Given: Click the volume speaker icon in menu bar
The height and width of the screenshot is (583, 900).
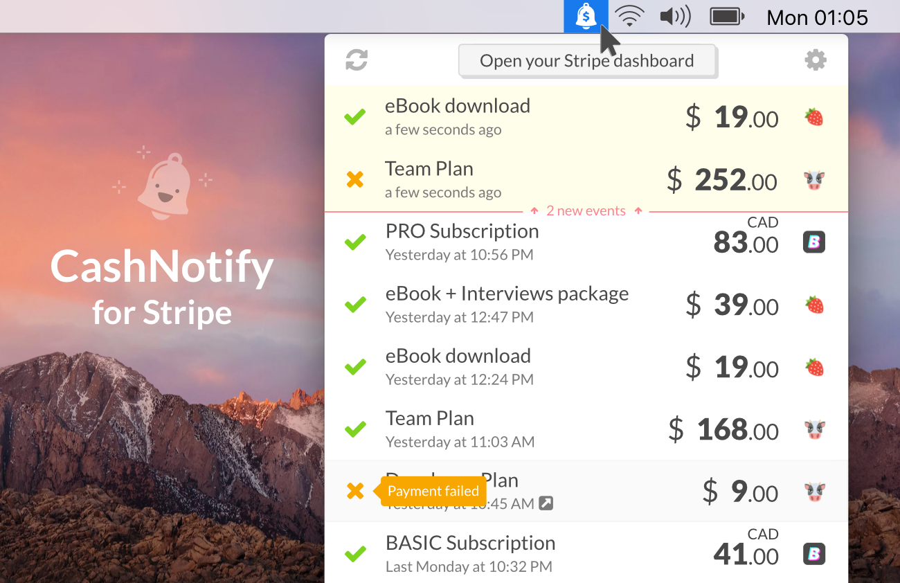Looking at the screenshot, I should pos(675,16).
